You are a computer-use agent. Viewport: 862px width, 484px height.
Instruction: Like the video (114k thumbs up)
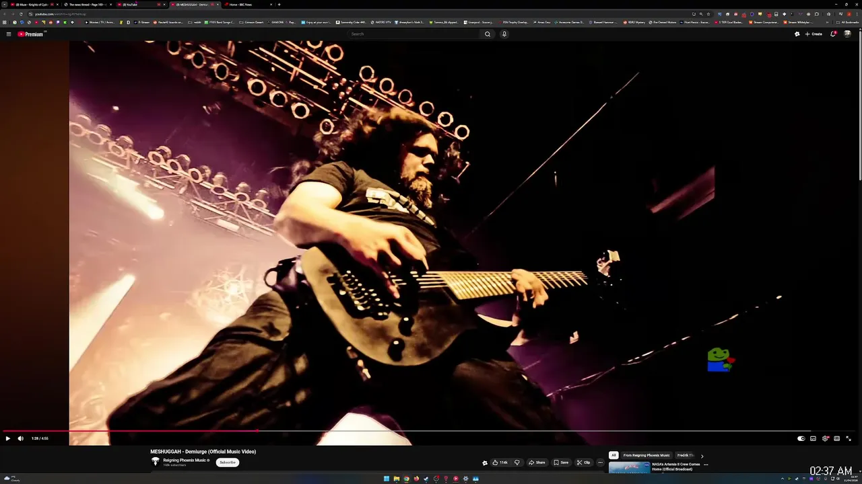point(500,462)
